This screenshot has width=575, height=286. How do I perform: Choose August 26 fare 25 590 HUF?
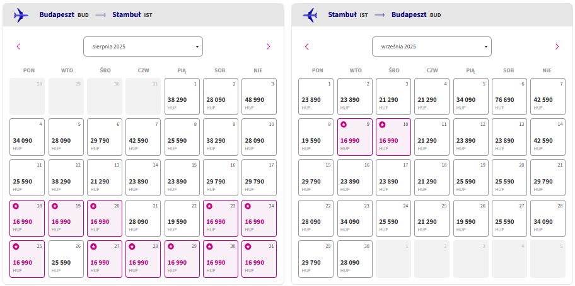[x=66, y=259]
